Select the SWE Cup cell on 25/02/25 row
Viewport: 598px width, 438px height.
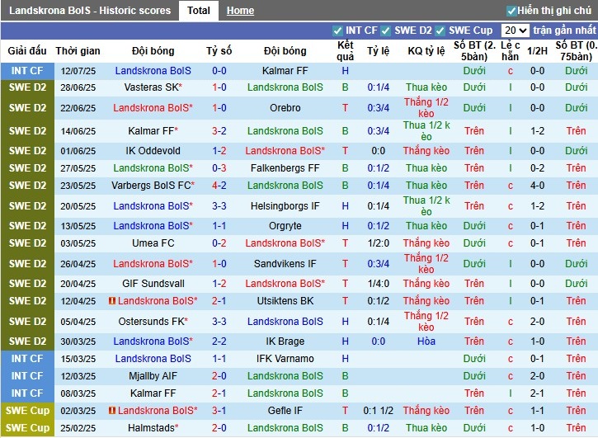click(x=27, y=428)
